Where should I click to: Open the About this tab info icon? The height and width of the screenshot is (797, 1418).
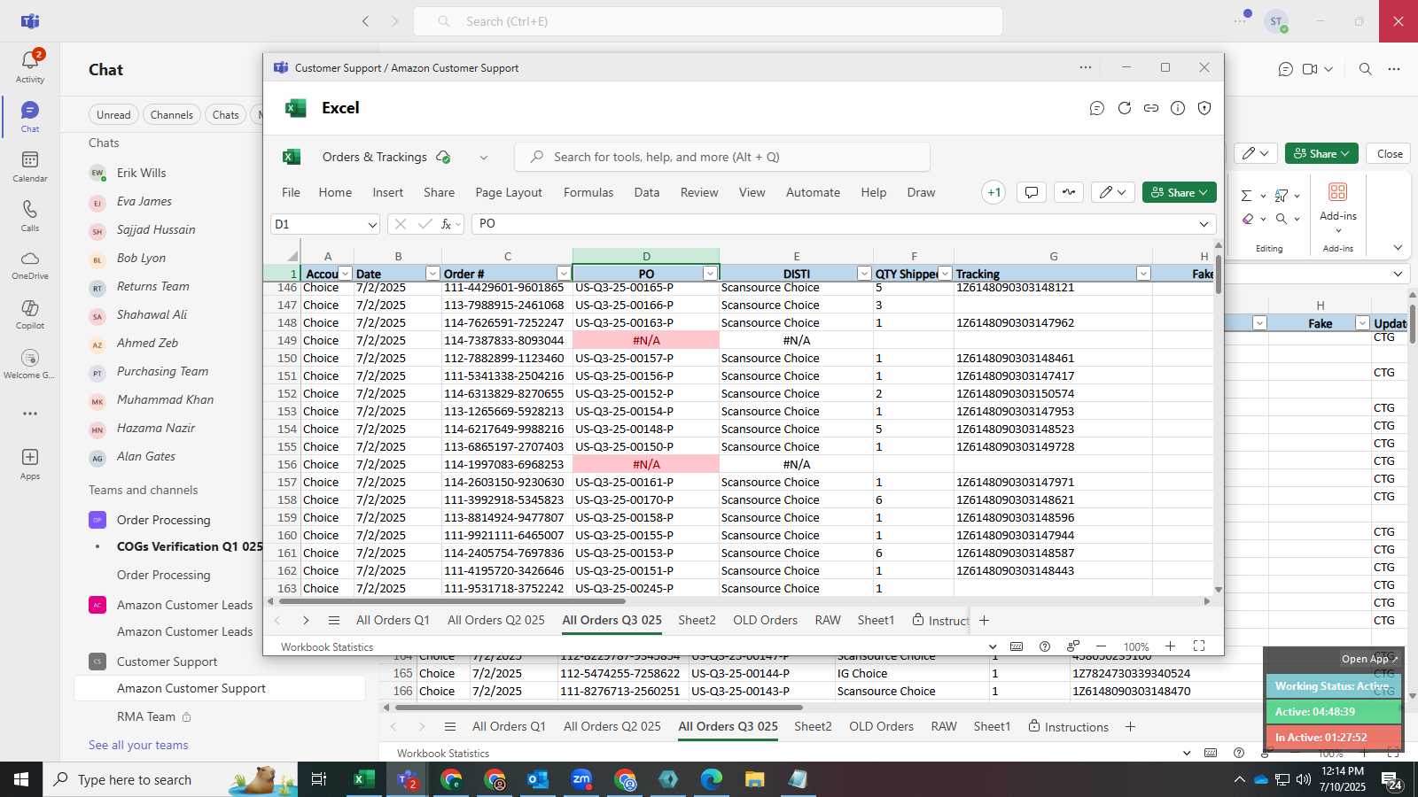pos(1177,108)
